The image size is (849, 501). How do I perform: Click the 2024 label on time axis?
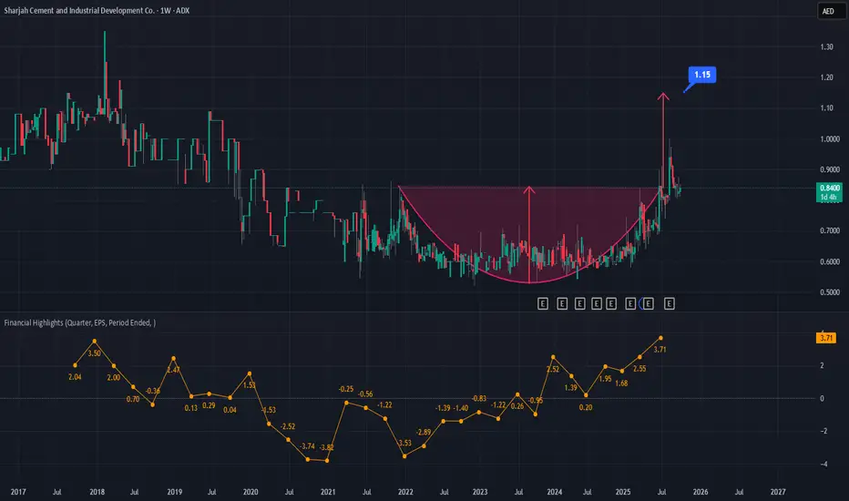[x=555, y=492]
